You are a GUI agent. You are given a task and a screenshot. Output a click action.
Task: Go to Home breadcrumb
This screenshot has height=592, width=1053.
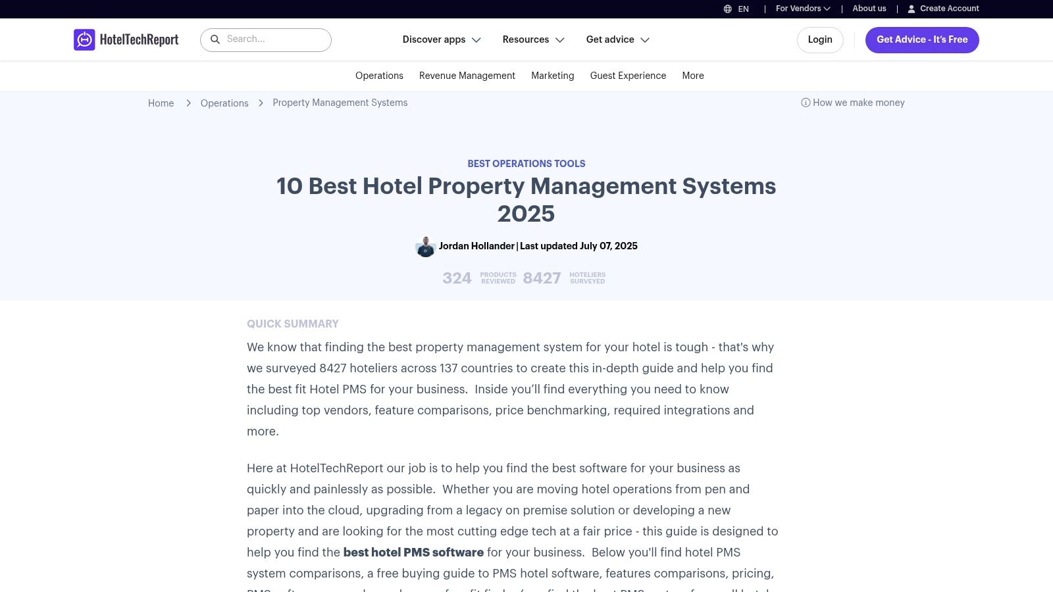[161, 103]
